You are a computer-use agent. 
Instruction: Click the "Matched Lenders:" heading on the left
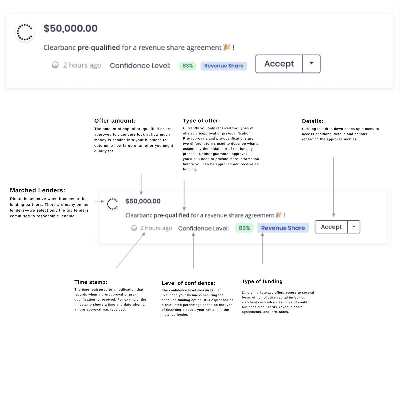(37, 190)
